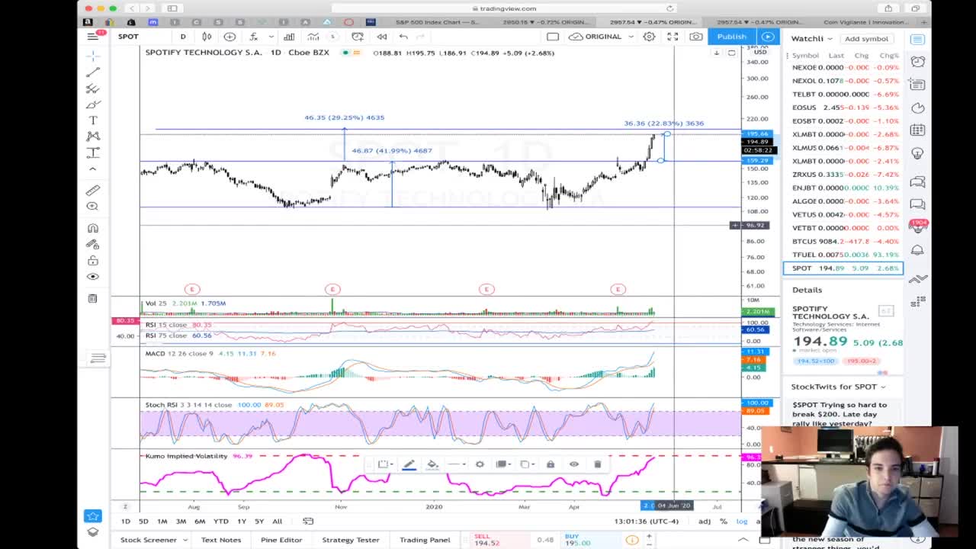The height and width of the screenshot is (549, 976).
Task: Change the candlestick chart style
Action: [207, 37]
